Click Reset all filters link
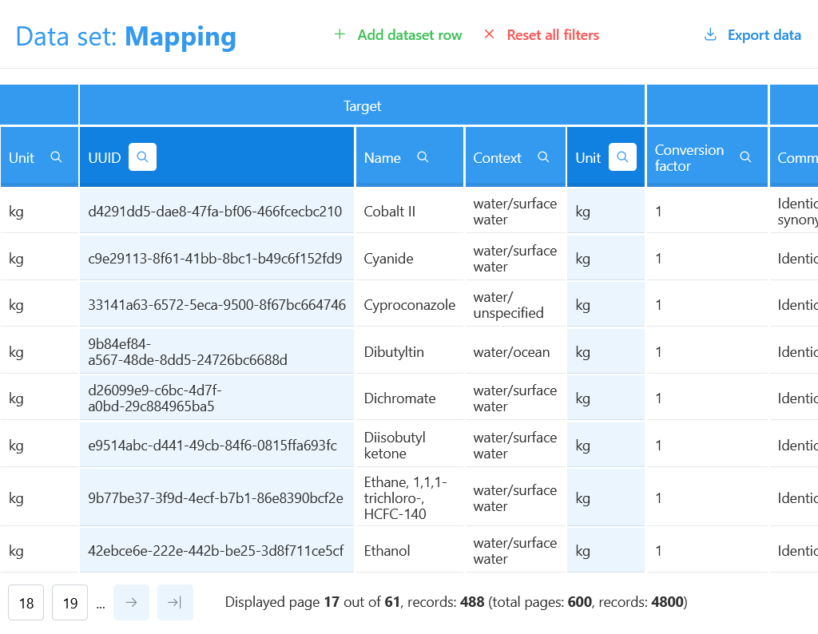 coord(553,35)
